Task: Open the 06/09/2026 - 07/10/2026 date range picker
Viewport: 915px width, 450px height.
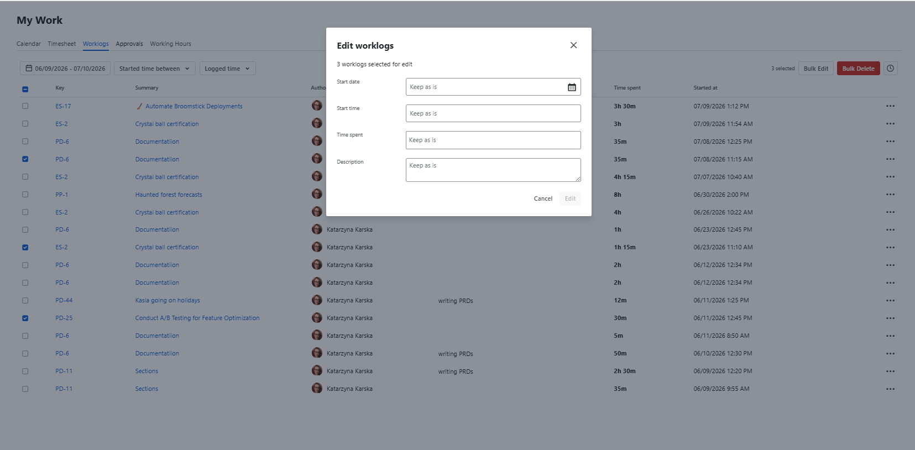Action: (x=65, y=69)
